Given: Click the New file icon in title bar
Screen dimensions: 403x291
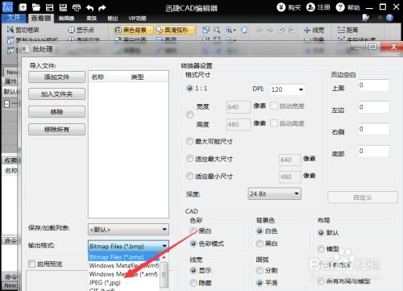Looking at the screenshot, I should coord(23,7).
